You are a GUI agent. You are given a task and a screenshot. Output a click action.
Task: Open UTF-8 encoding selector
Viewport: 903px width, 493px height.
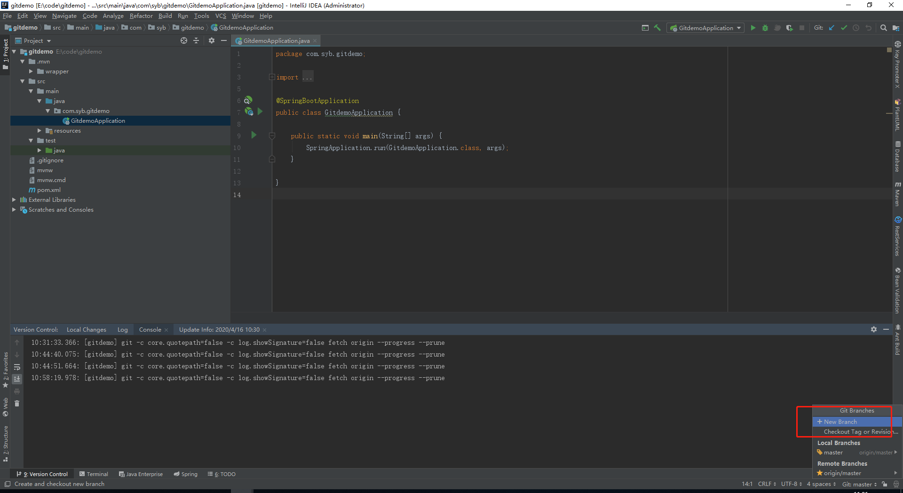pos(792,484)
